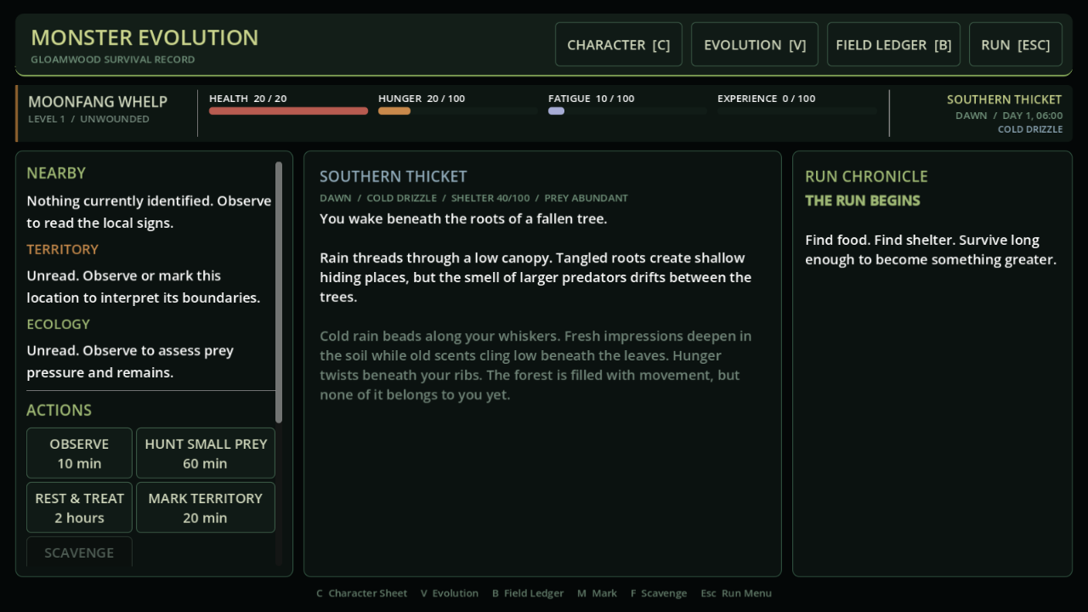Click the 'B Field Ledger' footer hint
This screenshot has width=1088, height=612.
[x=528, y=593]
